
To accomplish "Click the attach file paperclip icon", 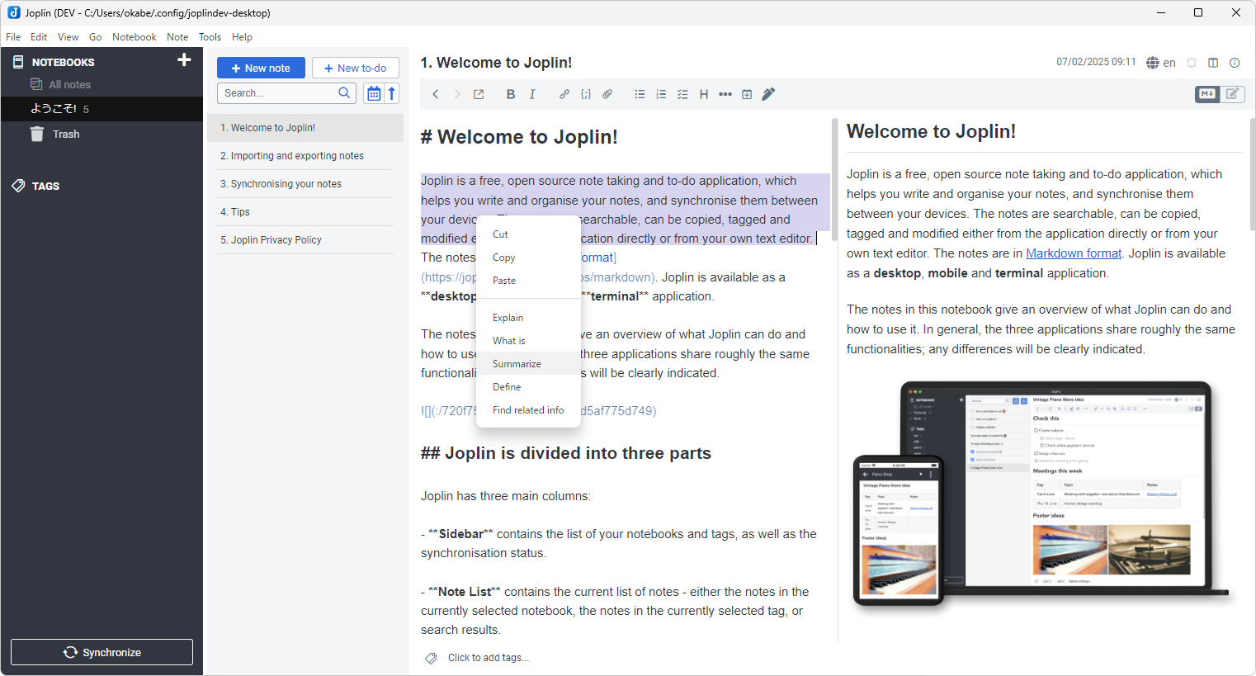I will (607, 94).
